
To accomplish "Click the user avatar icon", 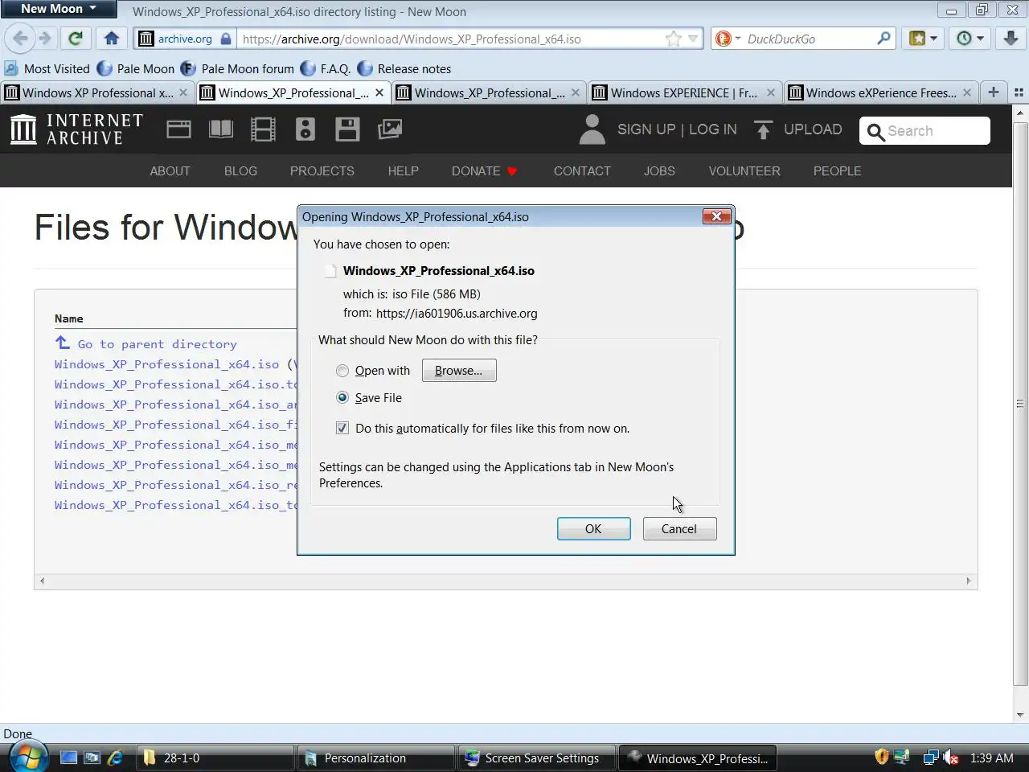I will click(x=592, y=129).
